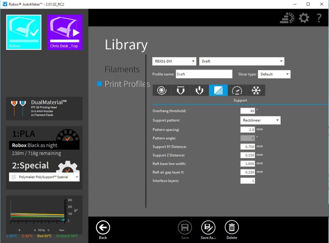Click the Back button
Image resolution: width=329 pixels, height=243 pixels.
pos(103,230)
